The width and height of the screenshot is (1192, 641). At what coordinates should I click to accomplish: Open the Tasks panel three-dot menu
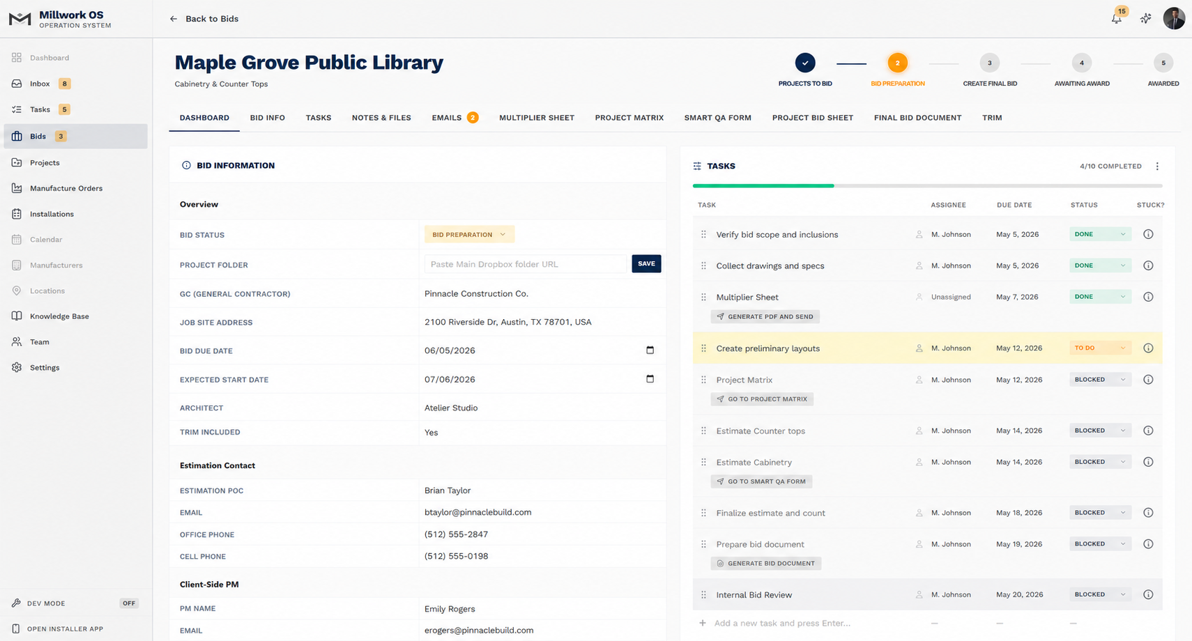pyautogui.click(x=1157, y=167)
